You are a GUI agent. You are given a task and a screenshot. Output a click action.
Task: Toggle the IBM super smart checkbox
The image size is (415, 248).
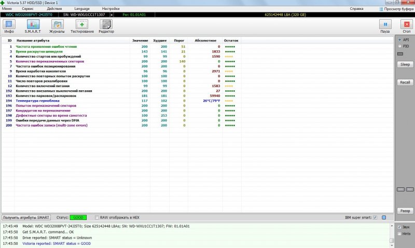pos(383,217)
